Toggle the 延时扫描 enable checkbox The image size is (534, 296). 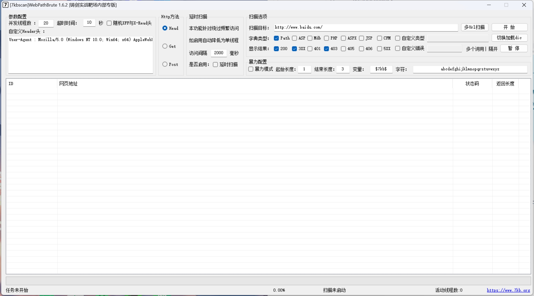215,64
